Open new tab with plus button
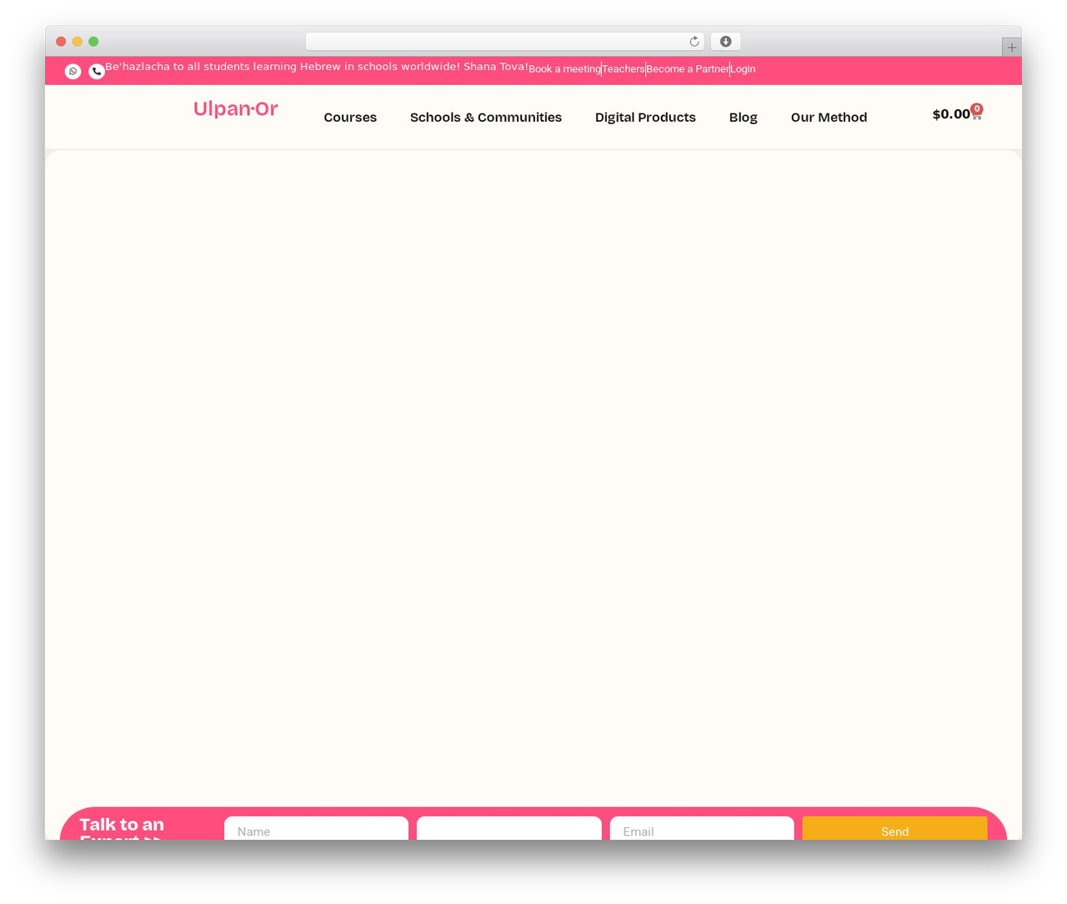Image resolution: width=1067 pixels, height=904 pixels. (x=1011, y=48)
